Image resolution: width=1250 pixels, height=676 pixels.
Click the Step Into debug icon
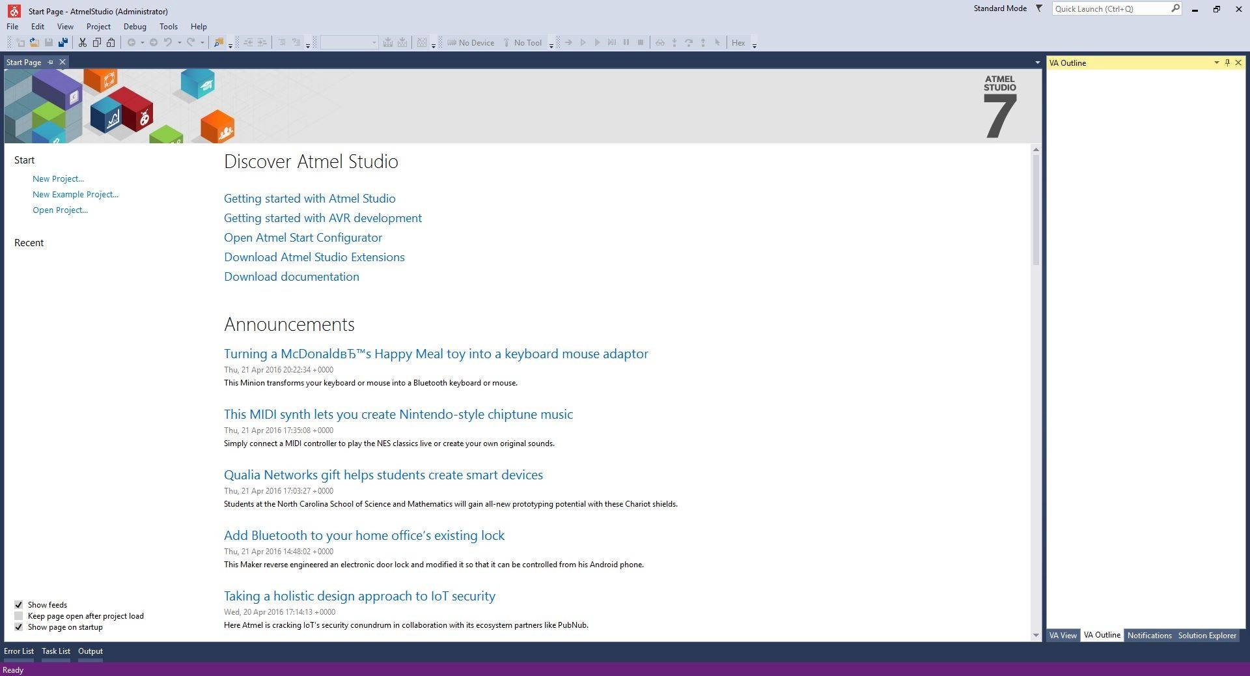(x=674, y=42)
